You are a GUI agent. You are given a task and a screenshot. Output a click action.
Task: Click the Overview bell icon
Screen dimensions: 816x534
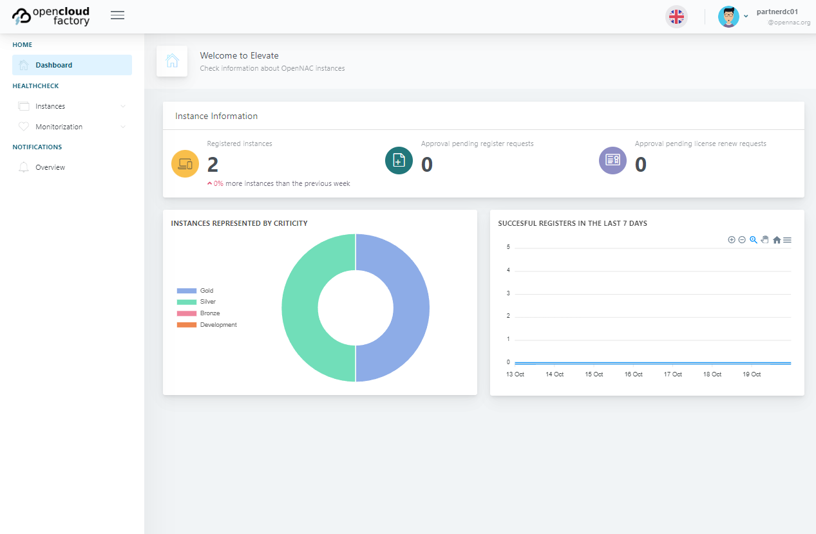coord(24,167)
